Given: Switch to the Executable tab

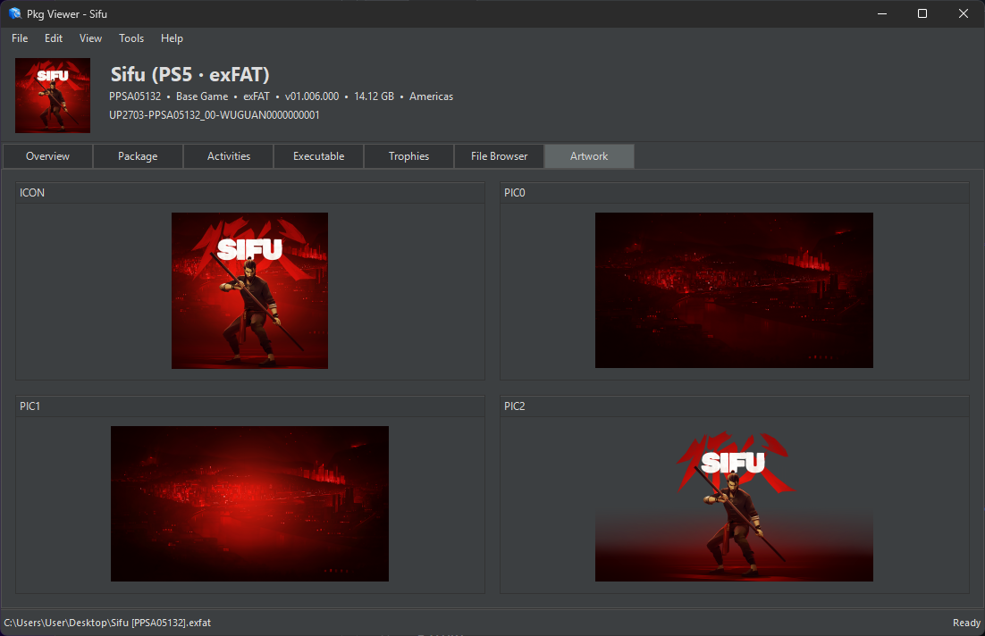Looking at the screenshot, I should click(x=318, y=156).
